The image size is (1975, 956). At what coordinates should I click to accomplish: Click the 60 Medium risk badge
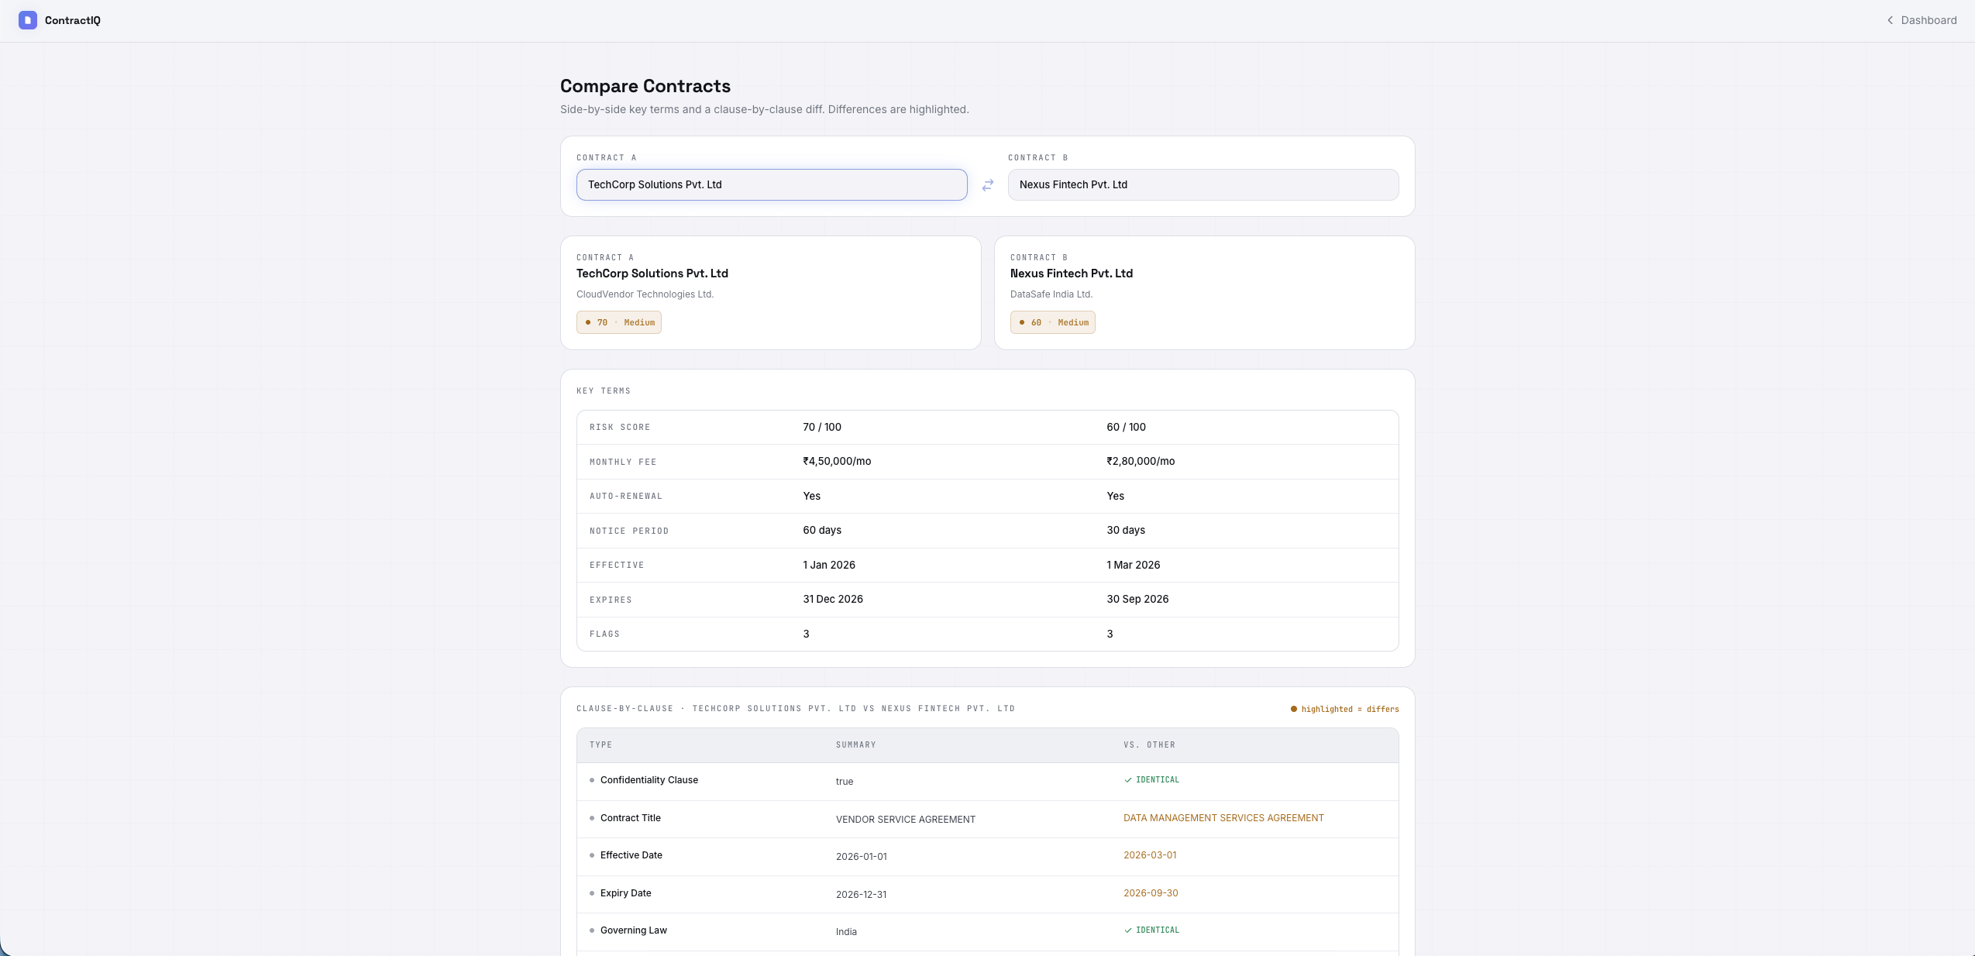(x=1053, y=322)
